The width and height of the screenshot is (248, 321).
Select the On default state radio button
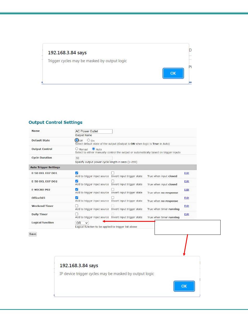88,140
